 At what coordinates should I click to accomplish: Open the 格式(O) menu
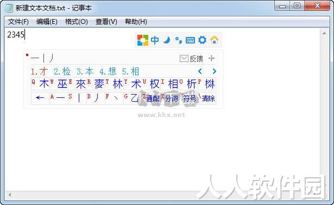coord(77,22)
